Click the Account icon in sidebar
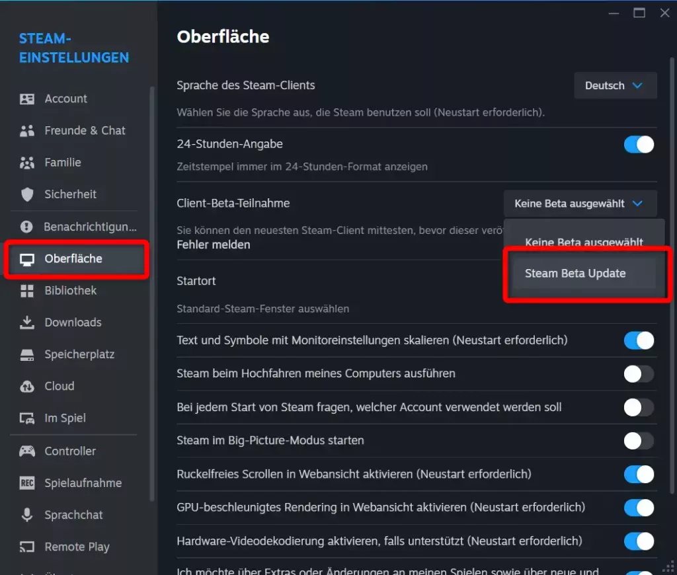Image resolution: width=677 pixels, height=575 pixels. point(27,99)
